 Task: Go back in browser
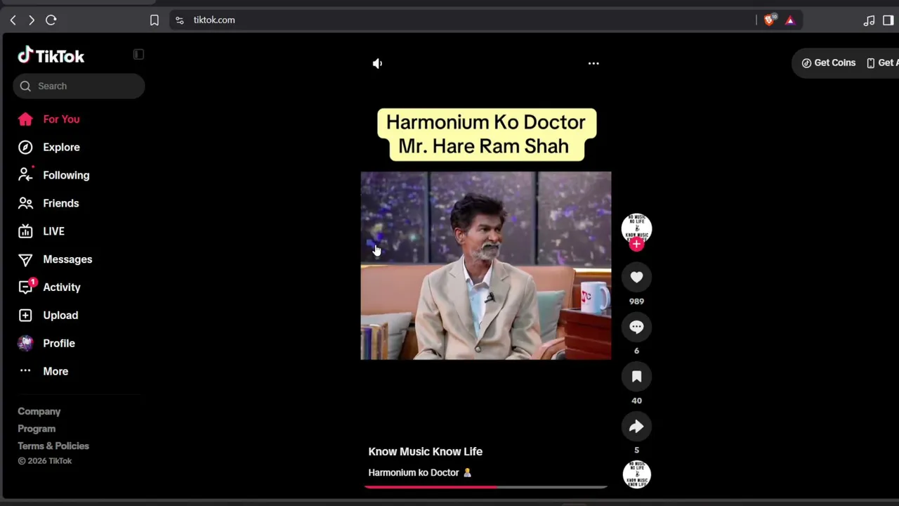(x=13, y=20)
